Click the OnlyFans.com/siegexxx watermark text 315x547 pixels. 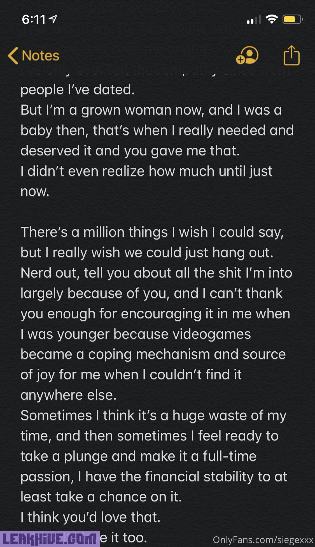tap(263, 540)
